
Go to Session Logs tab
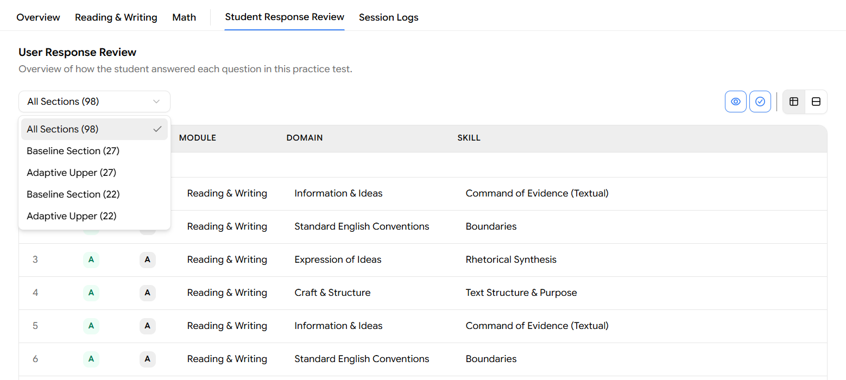coord(389,17)
